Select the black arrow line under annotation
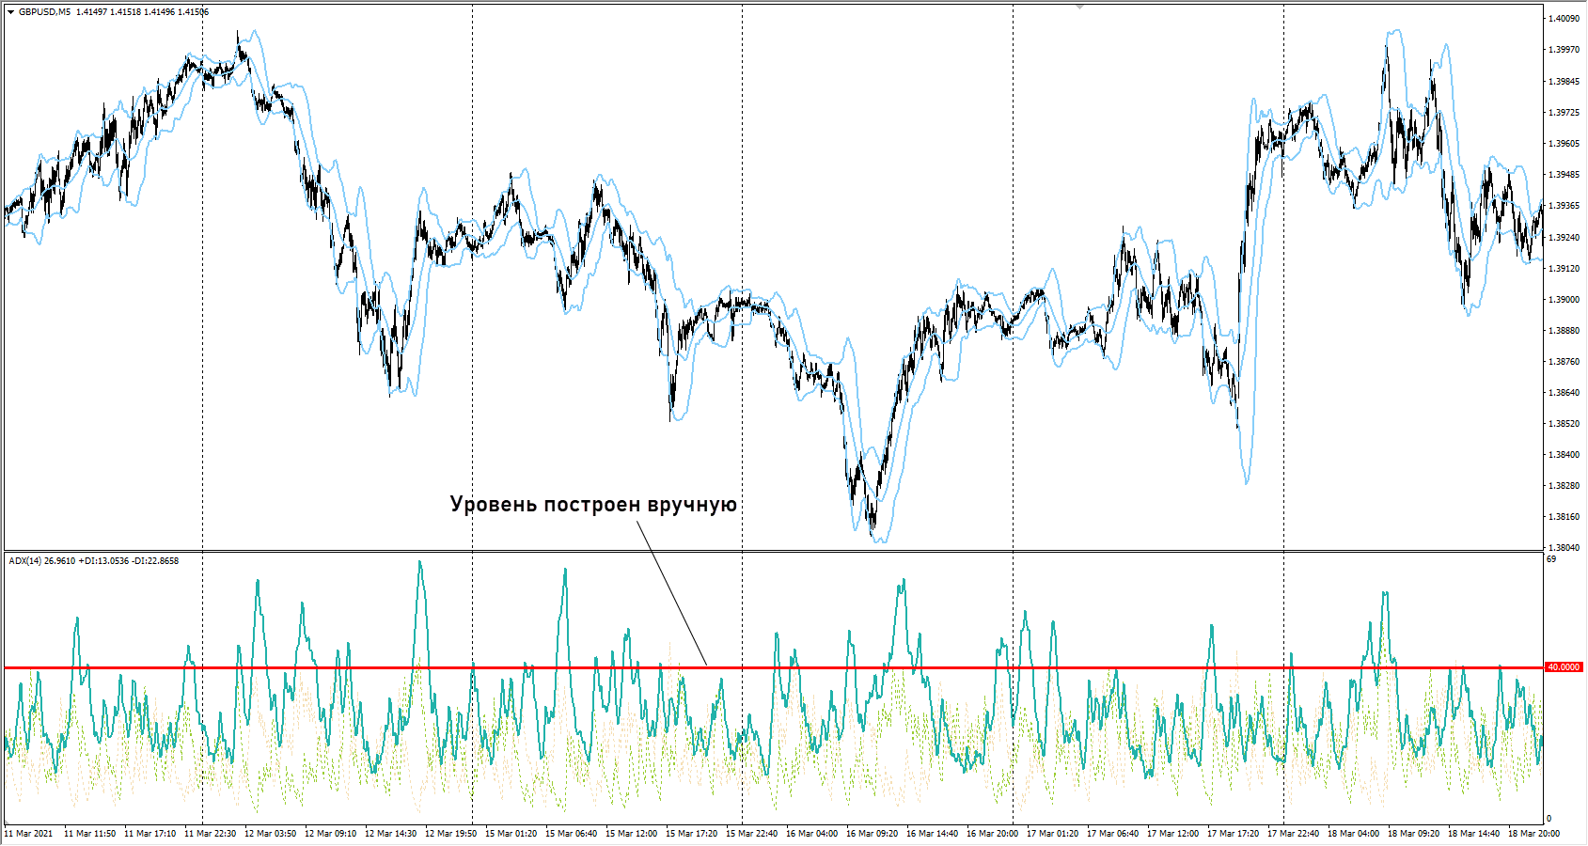This screenshot has height=846, width=1588. click(671, 593)
